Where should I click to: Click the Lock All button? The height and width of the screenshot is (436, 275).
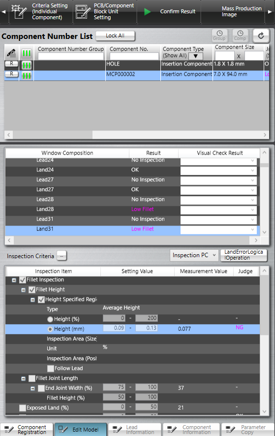pos(115,36)
